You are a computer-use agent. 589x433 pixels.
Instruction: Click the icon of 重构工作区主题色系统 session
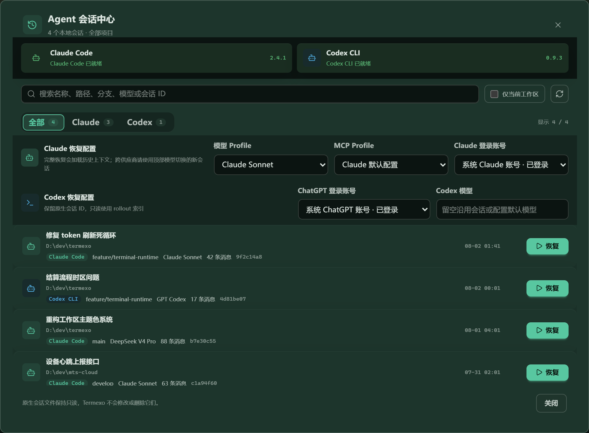(x=31, y=330)
